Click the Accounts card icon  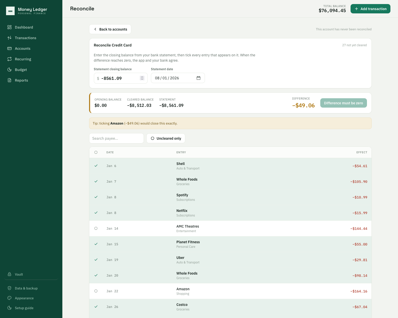pos(10,48)
